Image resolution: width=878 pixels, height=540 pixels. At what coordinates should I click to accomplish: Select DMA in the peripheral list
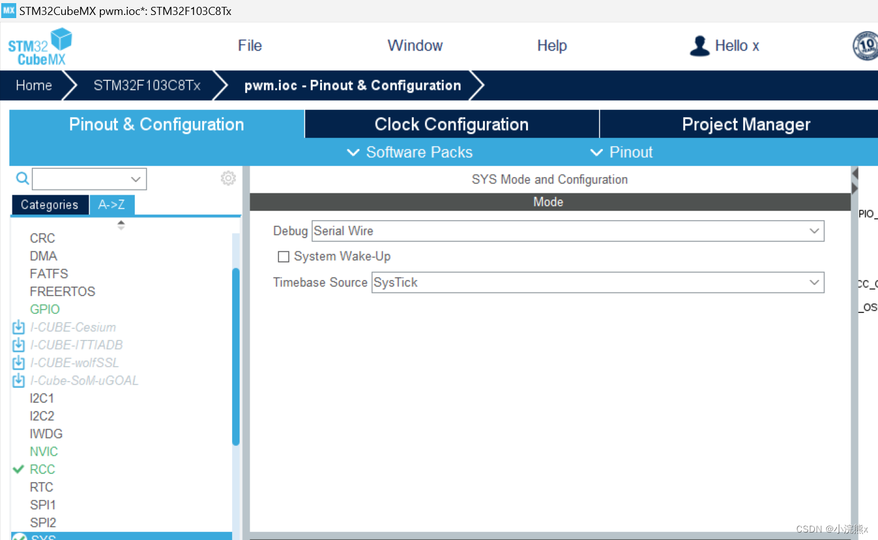pyautogui.click(x=44, y=256)
